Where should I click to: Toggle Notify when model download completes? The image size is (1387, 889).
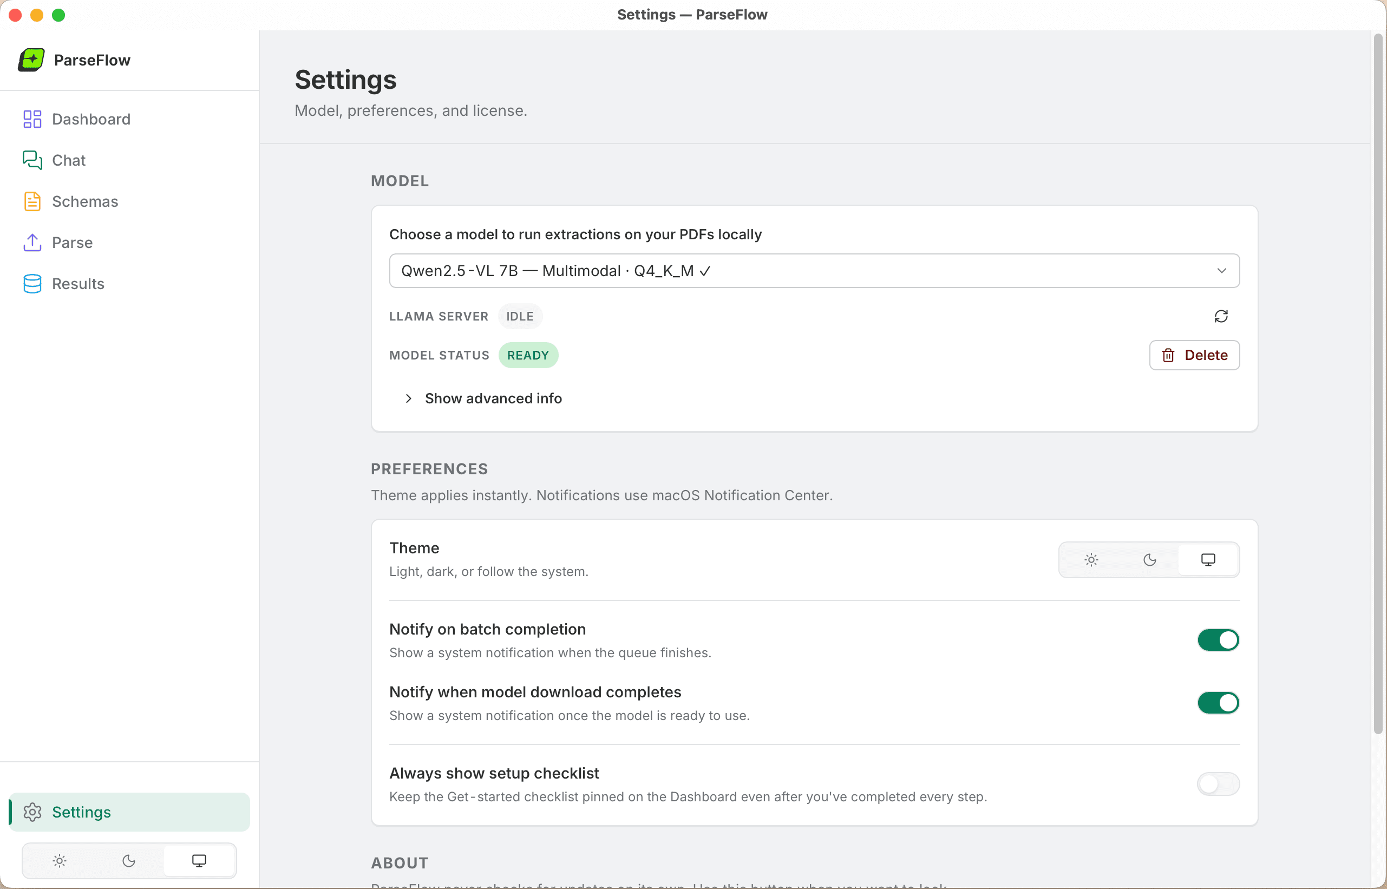point(1218,703)
